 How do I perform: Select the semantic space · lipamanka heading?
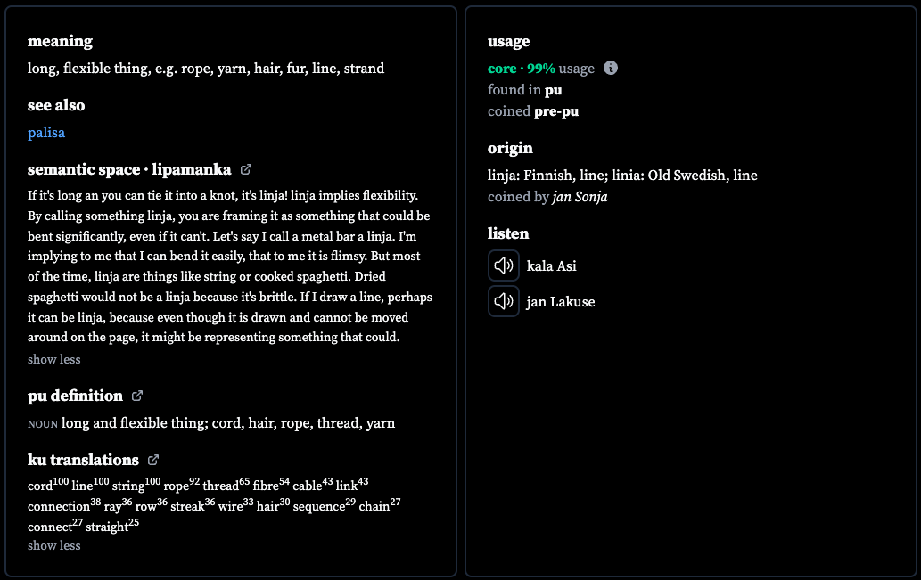point(129,169)
